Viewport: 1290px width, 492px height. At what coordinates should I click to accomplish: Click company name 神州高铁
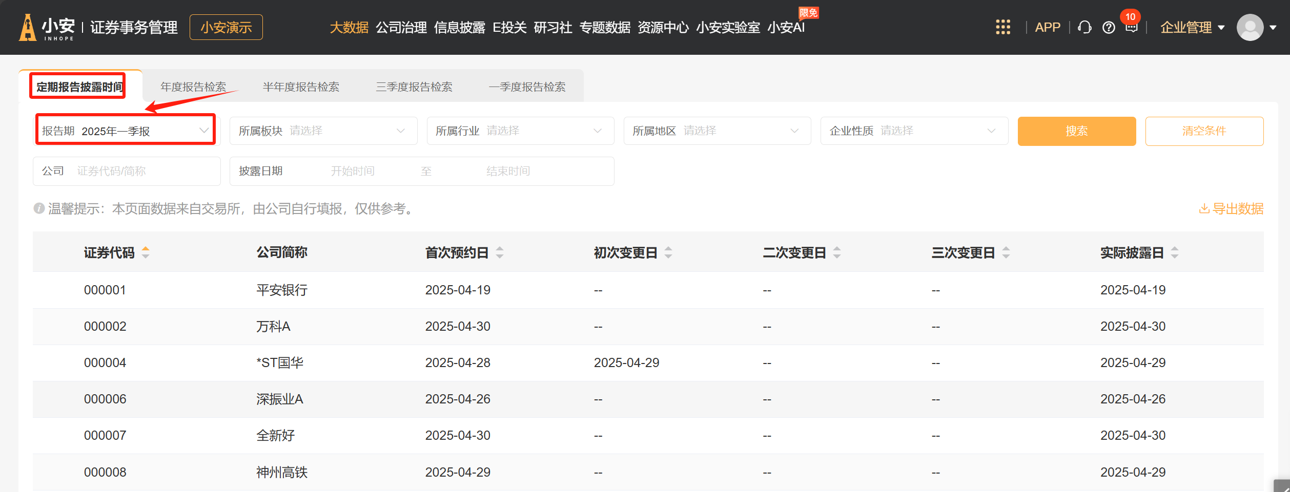click(x=282, y=473)
